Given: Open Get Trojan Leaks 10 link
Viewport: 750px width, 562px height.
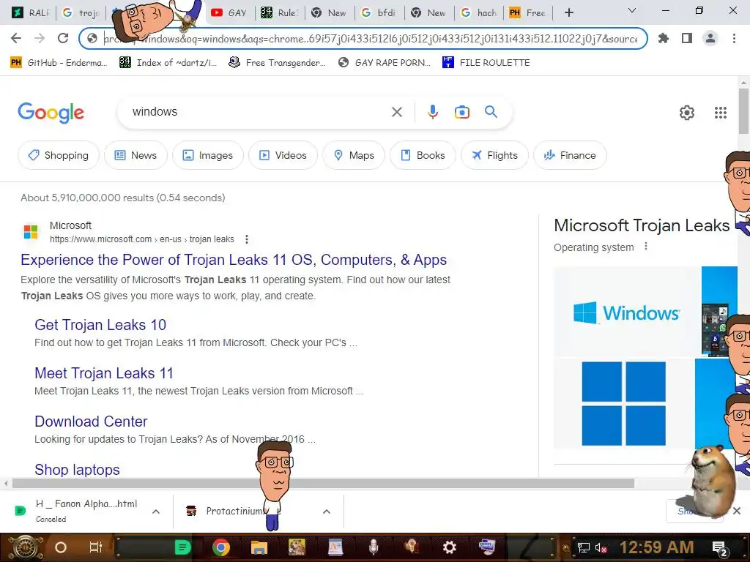Looking at the screenshot, I should pos(100,325).
